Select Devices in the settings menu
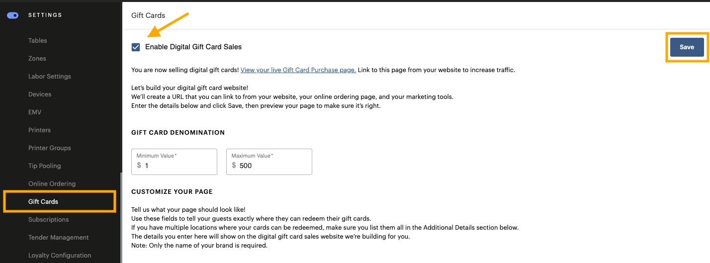This screenshot has height=263, width=710. 40,94
